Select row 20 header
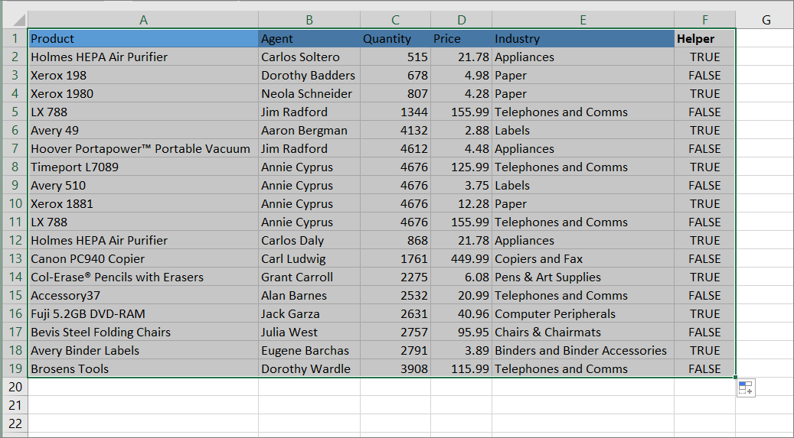 pyautogui.click(x=15, y=387)
